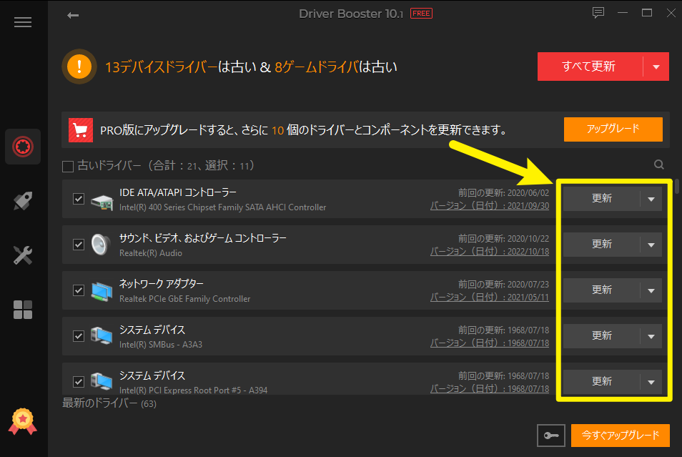This screenshot has height=457, width=682.
Task: Open version link dated 2021/05/11
Action: pos(490,297)
